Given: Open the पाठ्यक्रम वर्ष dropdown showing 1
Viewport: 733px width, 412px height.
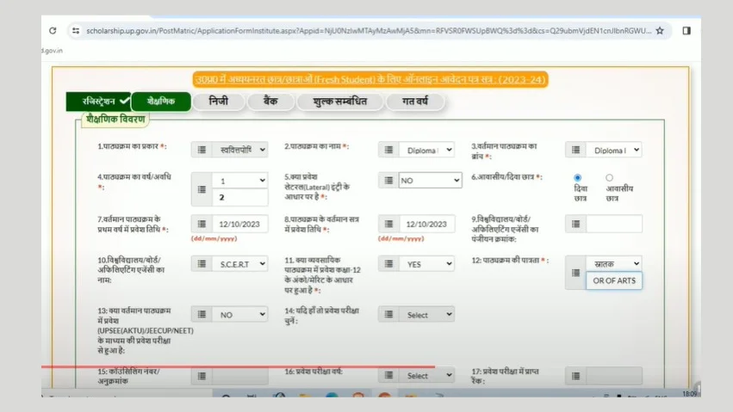Looking at the screenshot, I should (x=239, y=181).
